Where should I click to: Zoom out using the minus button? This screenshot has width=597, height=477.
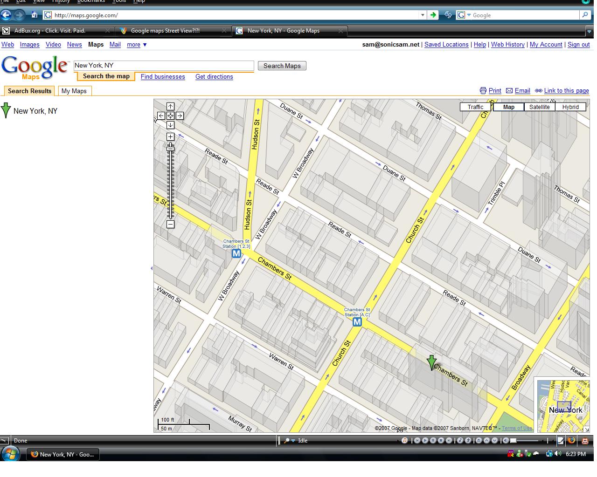pyautogui.click(x=170, y=224)
